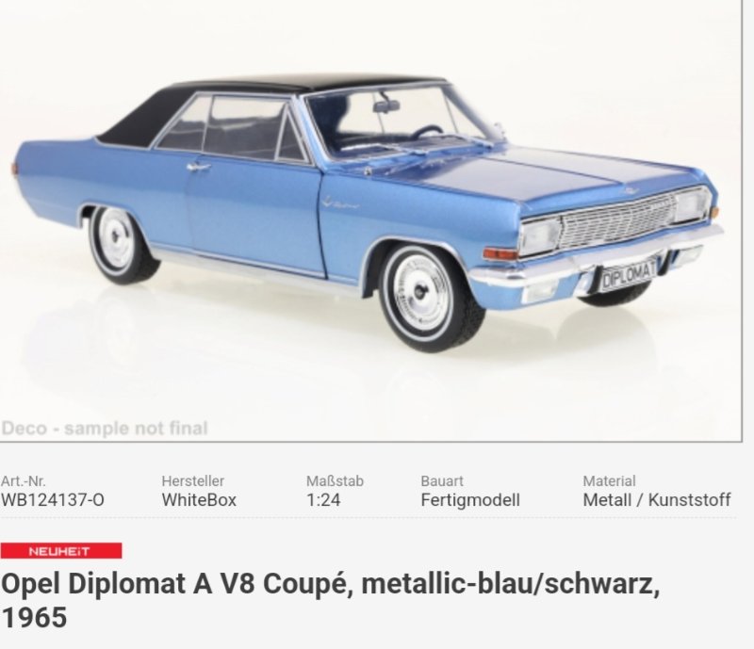The width and height of the screenshot is (754, 649).
Task: Click the chrome front grille of the car
Action: [x=618, y=220]
